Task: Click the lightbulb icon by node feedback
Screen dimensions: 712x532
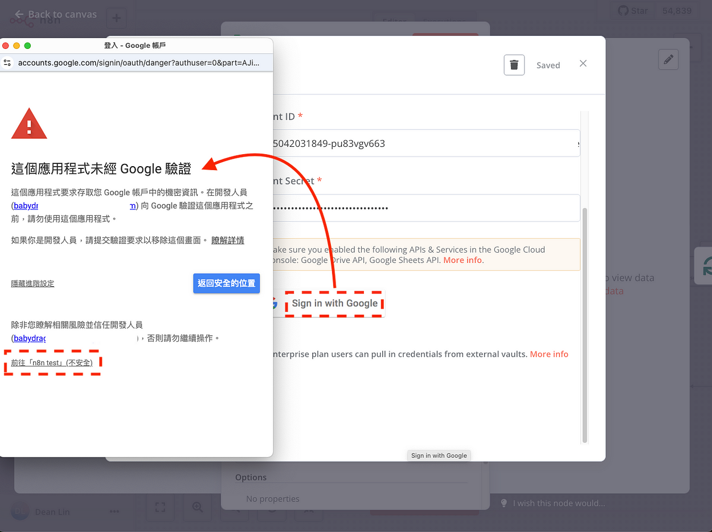Action: pyautogui.click(x=504, y=503)
